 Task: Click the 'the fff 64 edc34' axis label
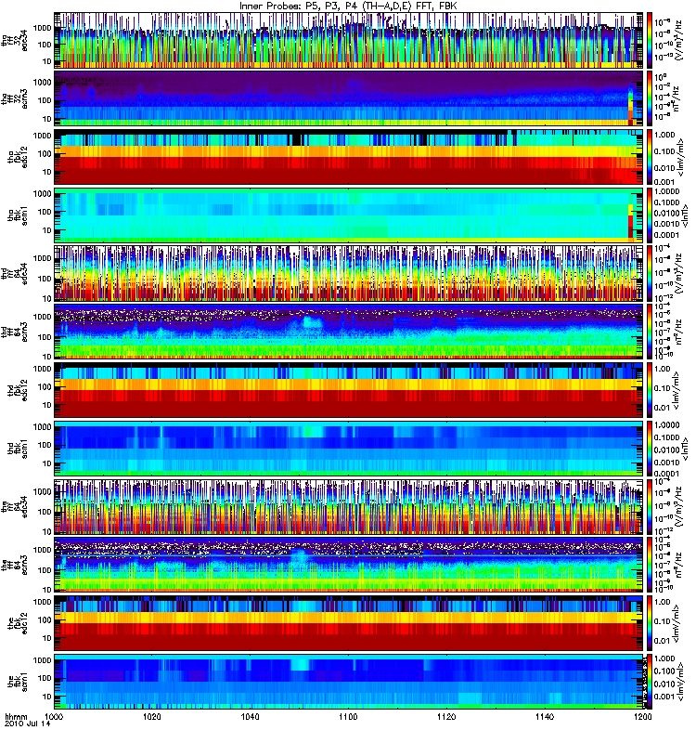14,507
